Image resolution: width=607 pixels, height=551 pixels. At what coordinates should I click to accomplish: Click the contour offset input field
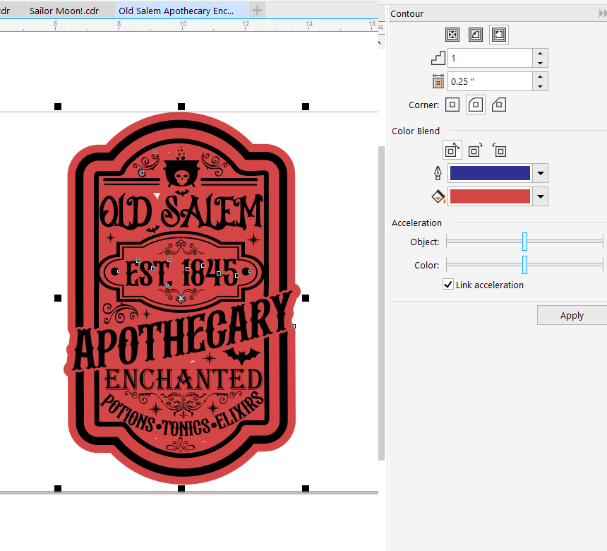pyautogui.click(x=489, y=81)
